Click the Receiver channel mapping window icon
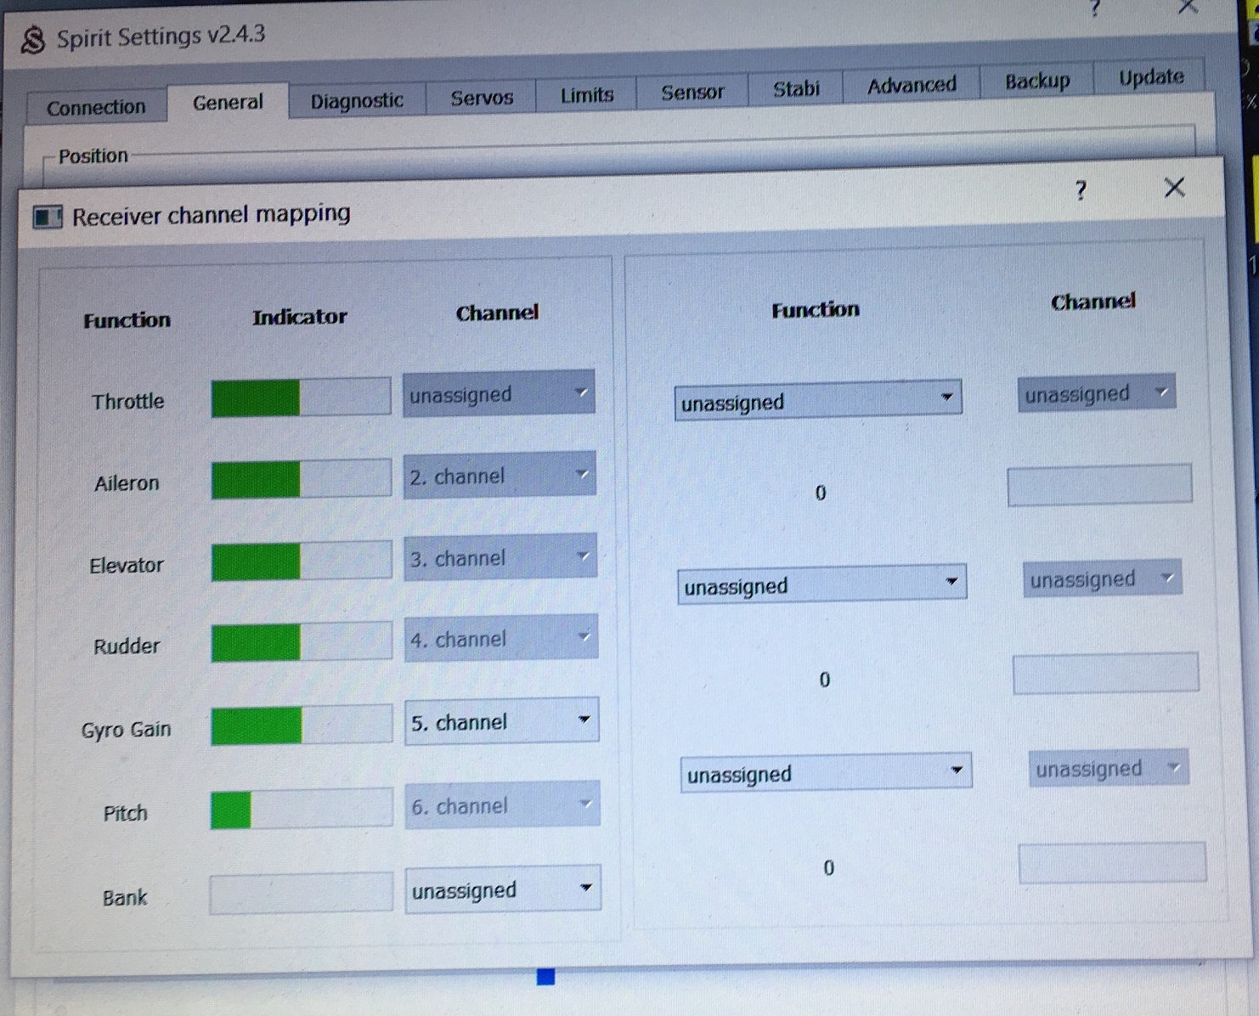Viewport: 1259px width, 1016px height. point(47,217)
